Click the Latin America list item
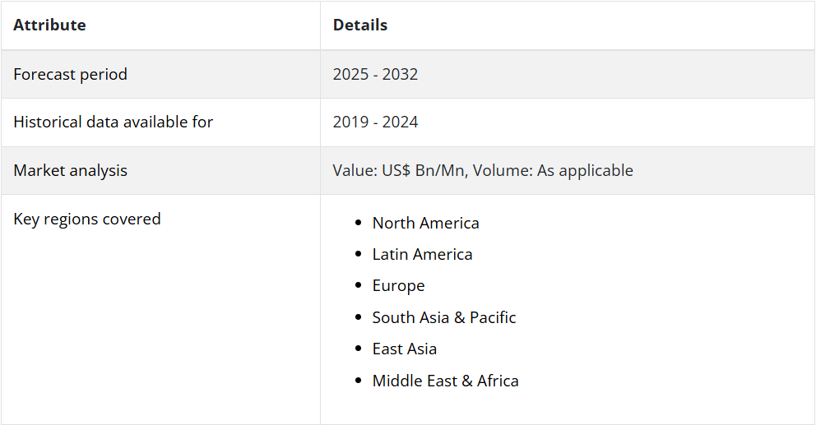The width and height of the screenshot is (816, 425). tap(422, 254)
